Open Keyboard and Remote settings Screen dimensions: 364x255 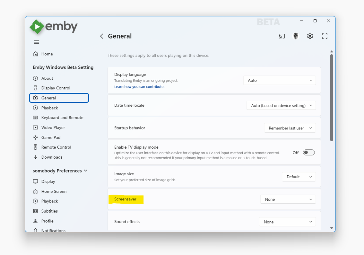[x=59, y=118]
